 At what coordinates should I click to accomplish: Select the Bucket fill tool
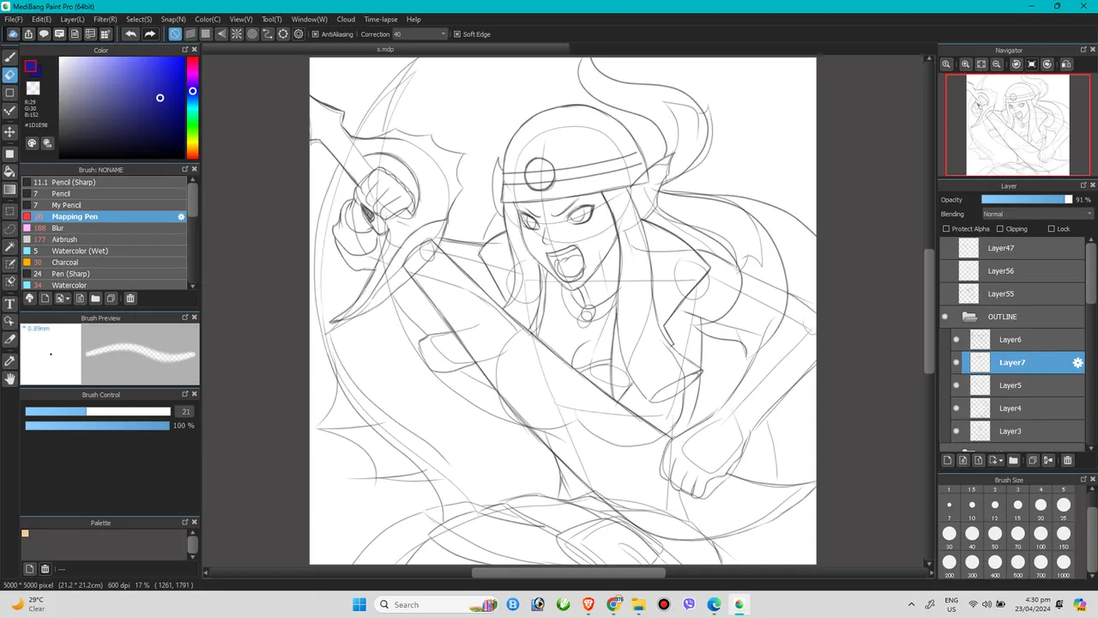pyautogui.click(x=10, y=172)
